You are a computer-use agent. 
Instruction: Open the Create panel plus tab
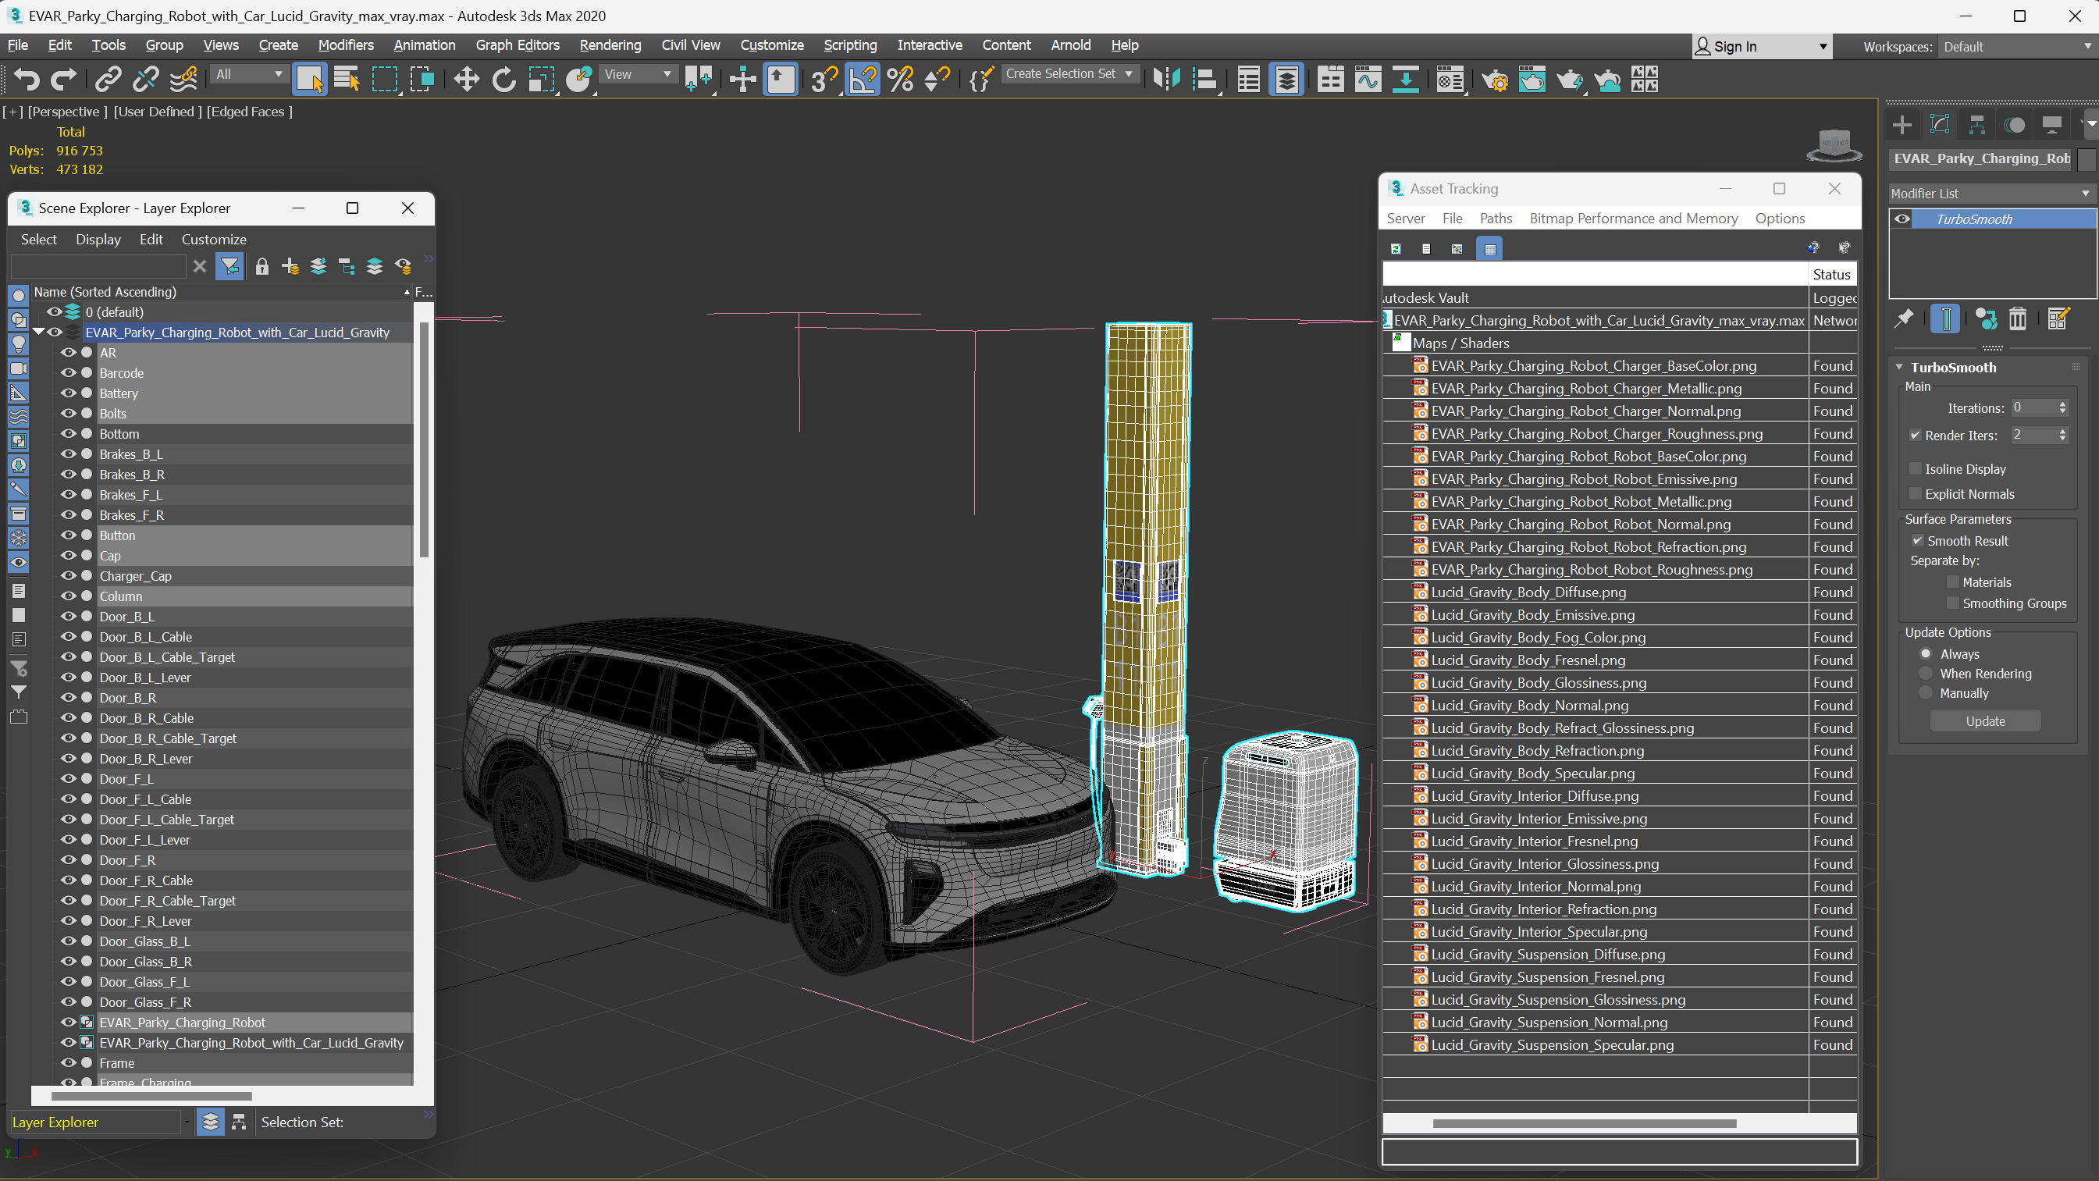click(x=1902, y=125)
